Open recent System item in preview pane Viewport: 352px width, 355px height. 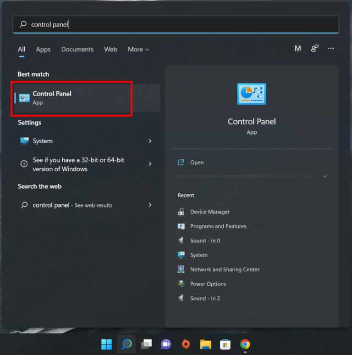(x=199, y=255)
